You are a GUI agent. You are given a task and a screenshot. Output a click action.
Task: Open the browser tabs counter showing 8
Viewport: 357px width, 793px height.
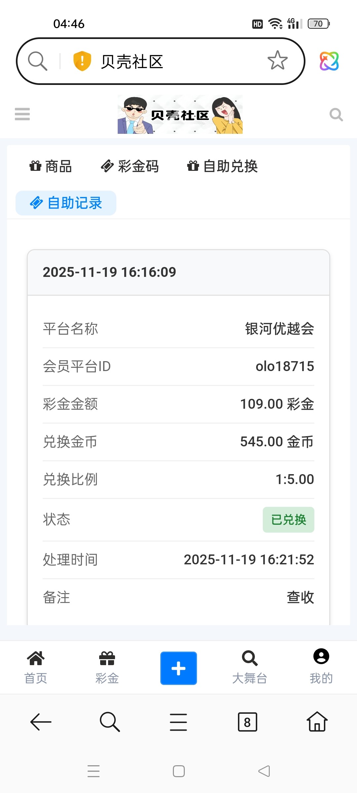click(x=247, y=722)
